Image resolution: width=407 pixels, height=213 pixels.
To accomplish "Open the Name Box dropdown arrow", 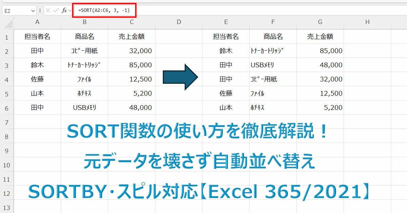I will point(32,10).
